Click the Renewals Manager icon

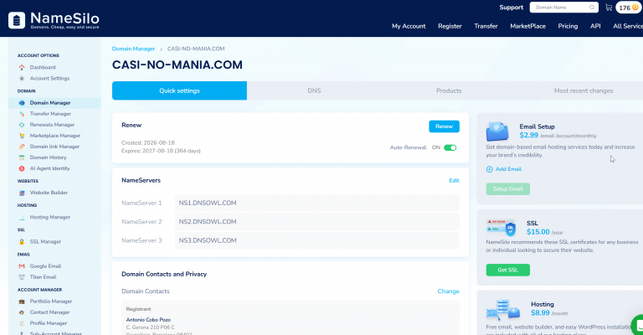pyautogui.click(x=22, y=125)
